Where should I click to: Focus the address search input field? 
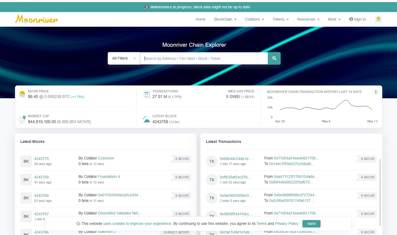(204, 58)
